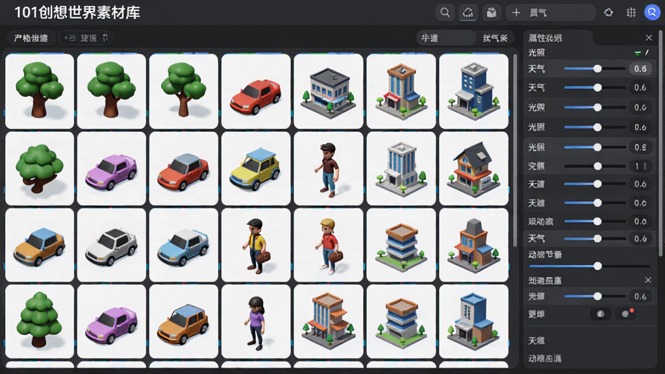Adjust the wide slider without value box
This screenshot has width=665, height=374.
click(590, 266)
